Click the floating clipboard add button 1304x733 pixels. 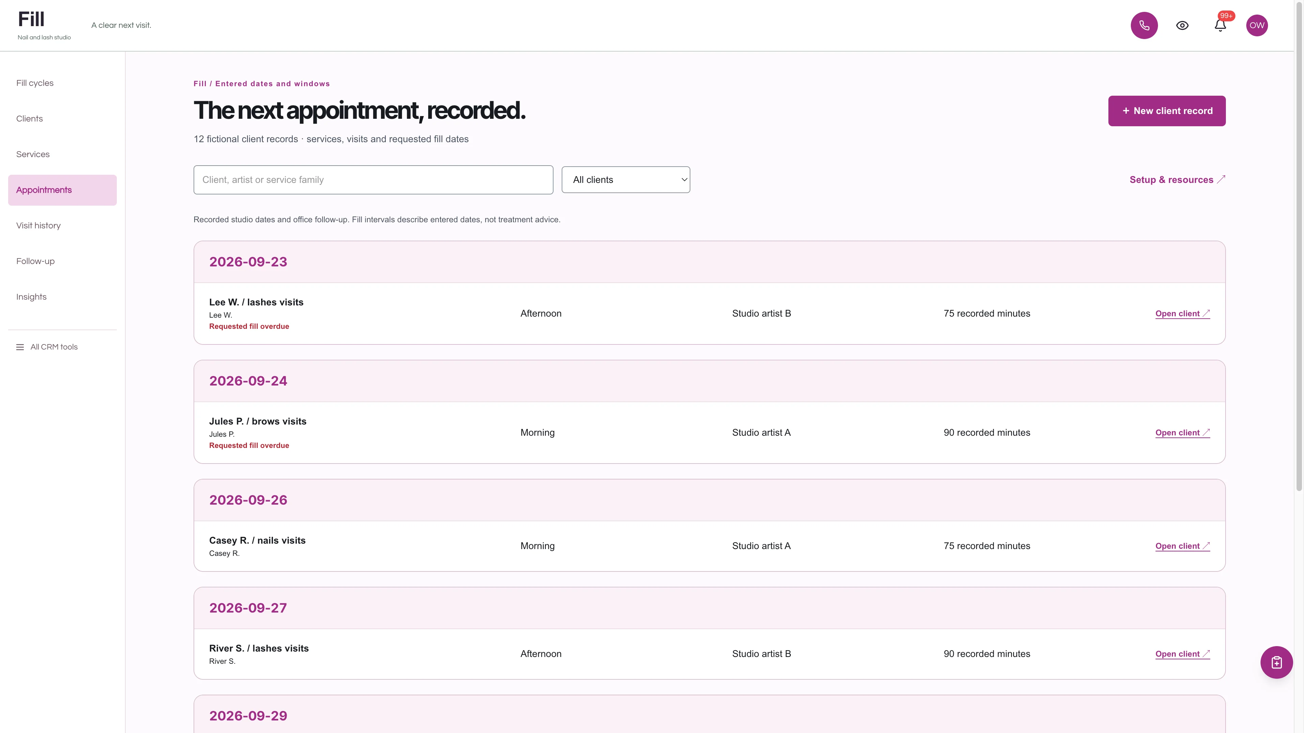tap(1276, 662)
